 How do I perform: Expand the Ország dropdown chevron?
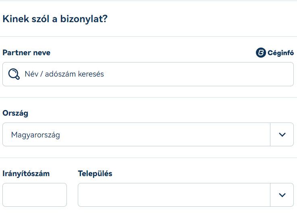(282, 135)
